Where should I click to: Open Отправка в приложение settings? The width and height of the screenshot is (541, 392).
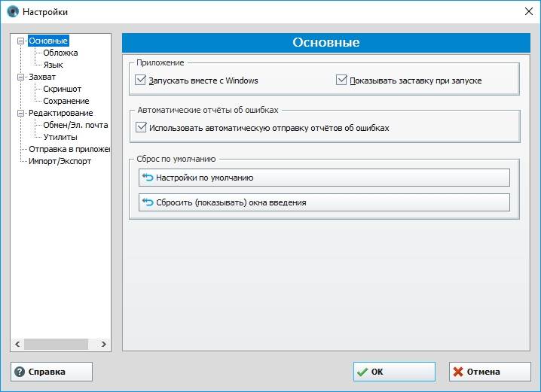[69, 149]
